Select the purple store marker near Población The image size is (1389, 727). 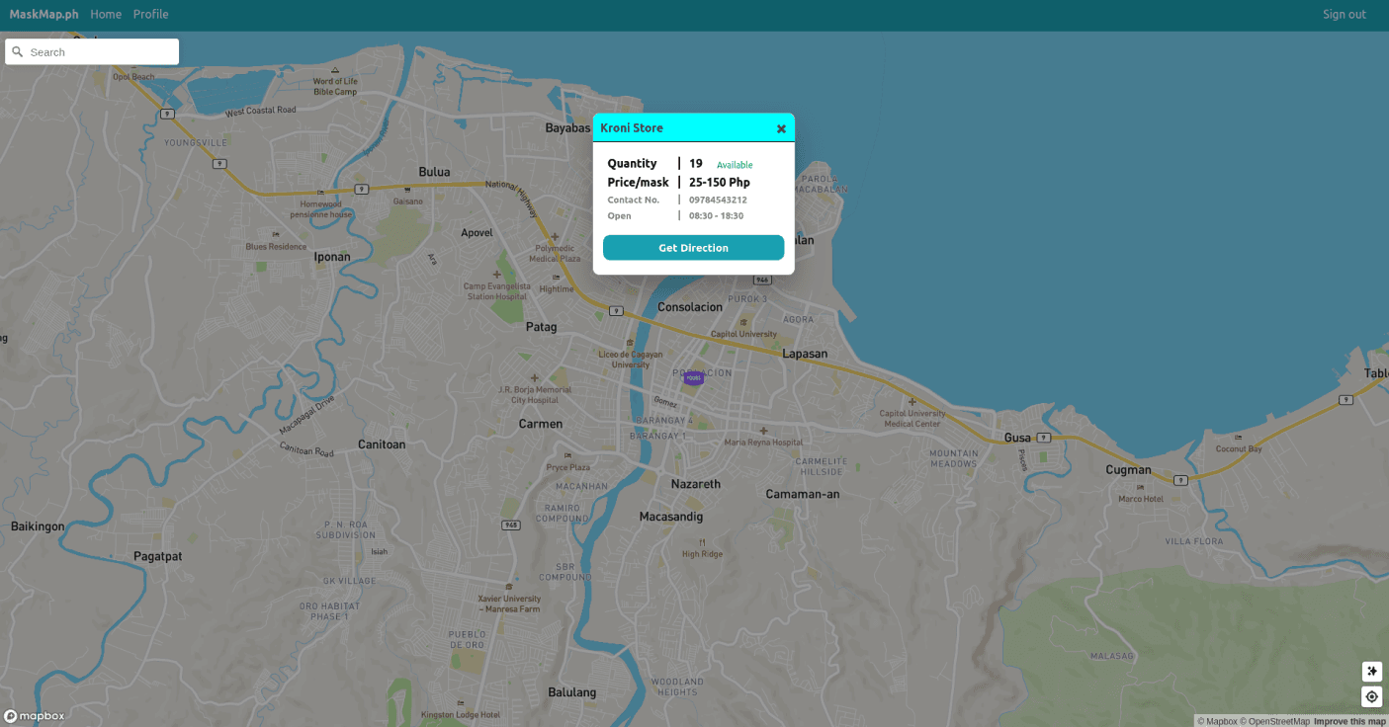point(693,377)
